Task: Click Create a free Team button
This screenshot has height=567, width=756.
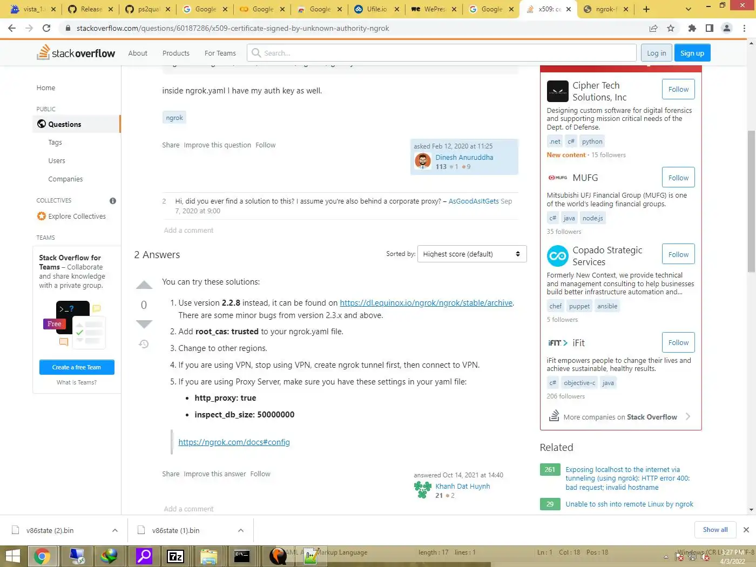Action: point(77,367)
